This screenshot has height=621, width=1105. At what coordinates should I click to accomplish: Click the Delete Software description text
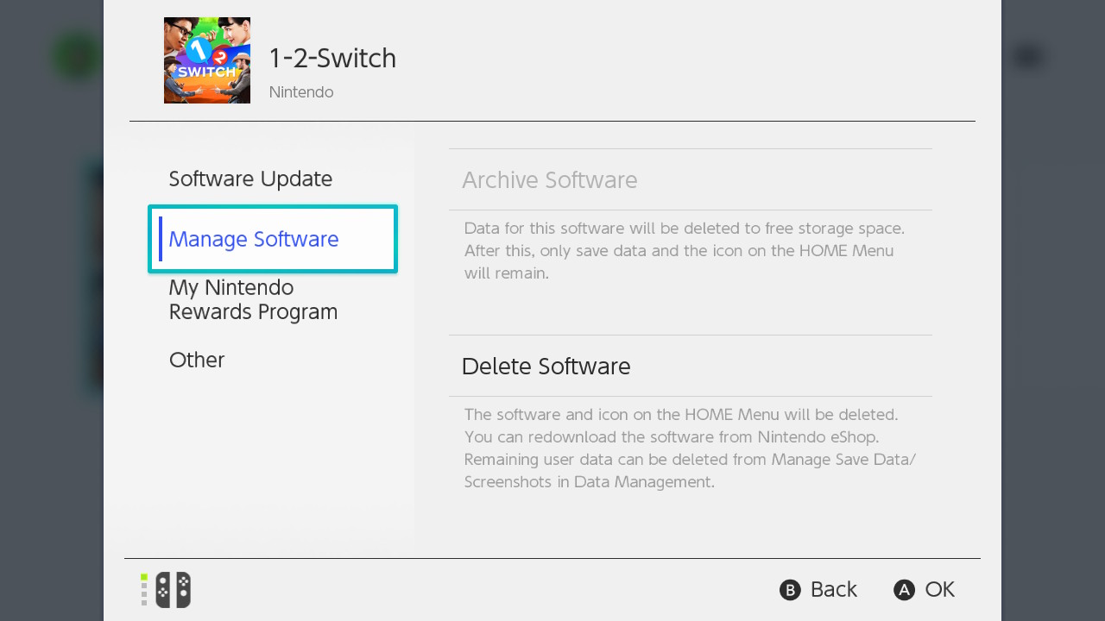coord(689,448)
